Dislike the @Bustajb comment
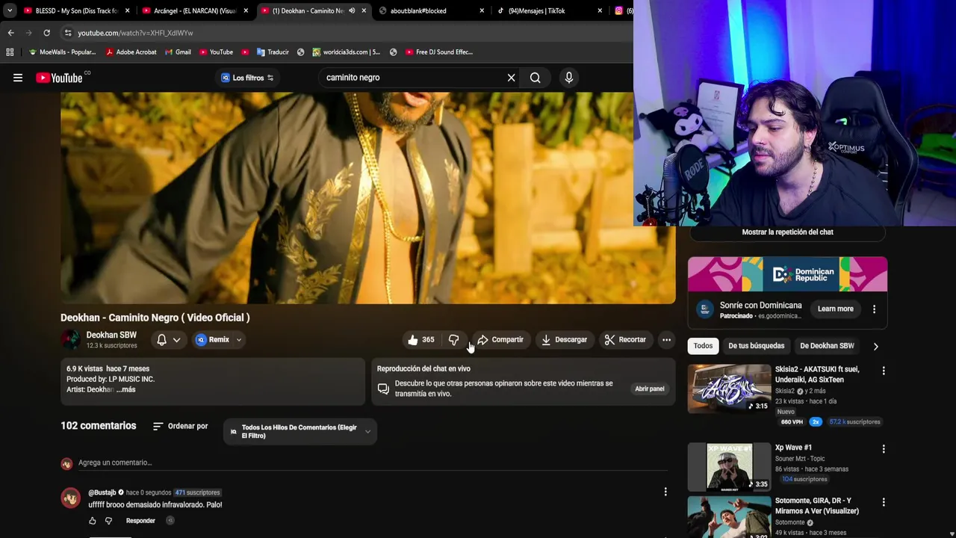The width and height of the screenshot is (956, 538). pyautogui.click(x=108, y=521)
